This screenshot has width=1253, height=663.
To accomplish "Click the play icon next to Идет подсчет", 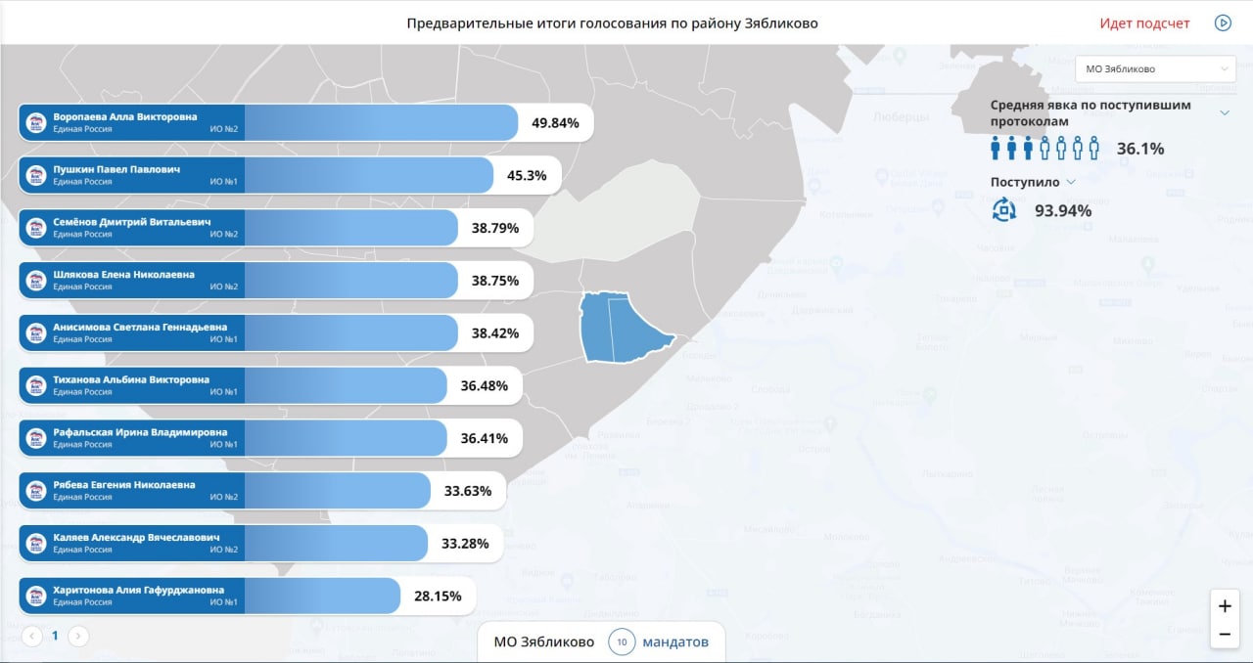I will point(1223,22).
